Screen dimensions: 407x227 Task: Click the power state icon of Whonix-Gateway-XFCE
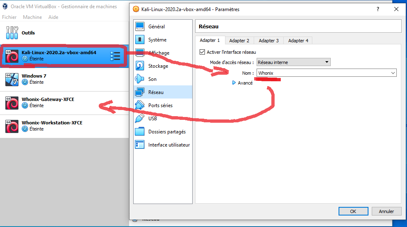tap(25, 105)
